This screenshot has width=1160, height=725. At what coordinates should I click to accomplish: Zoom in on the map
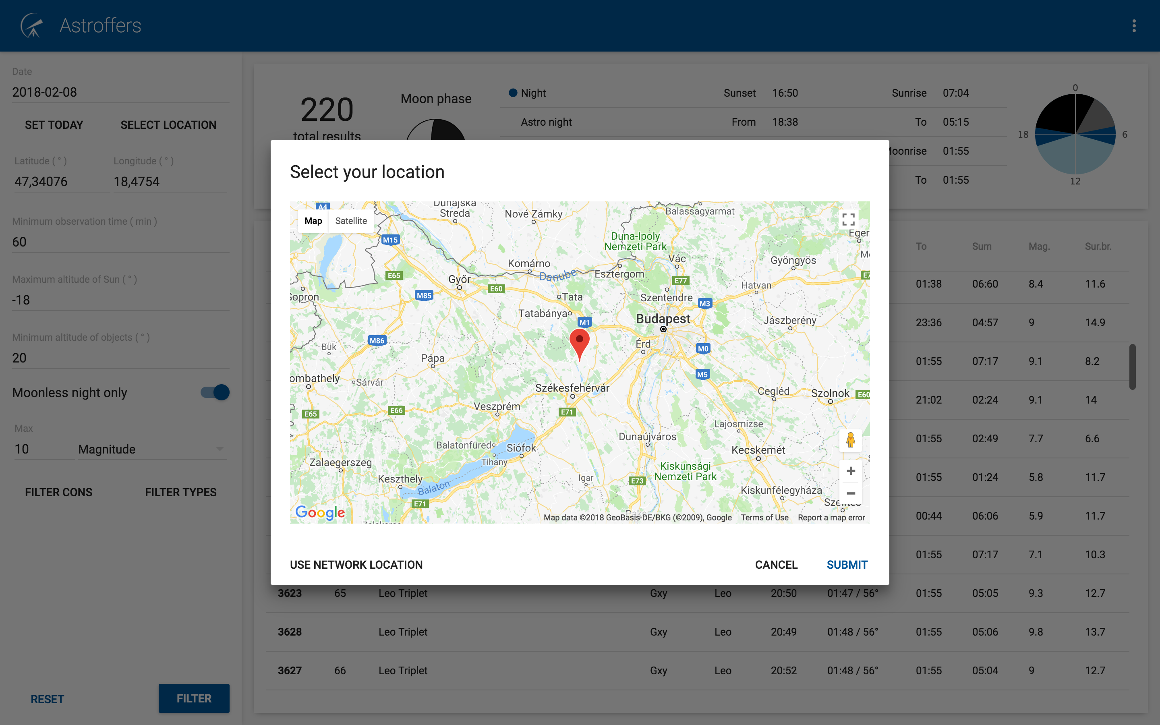[x=850, y=470]
